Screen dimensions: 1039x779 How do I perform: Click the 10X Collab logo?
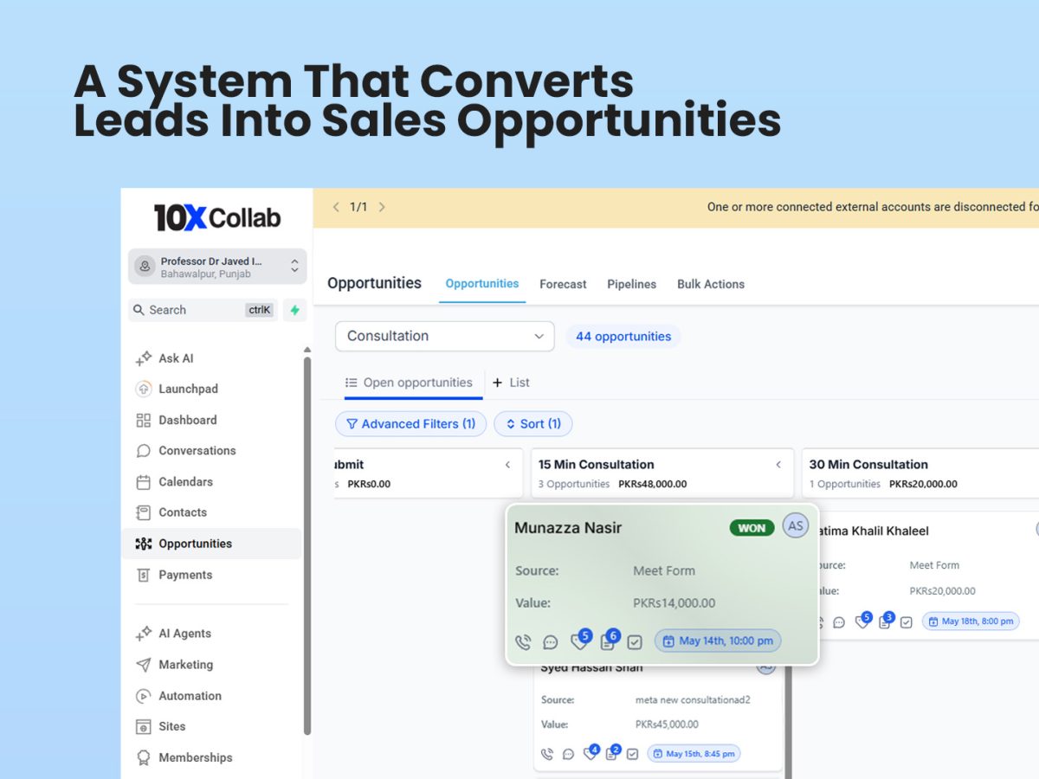[x=217, y=217]
